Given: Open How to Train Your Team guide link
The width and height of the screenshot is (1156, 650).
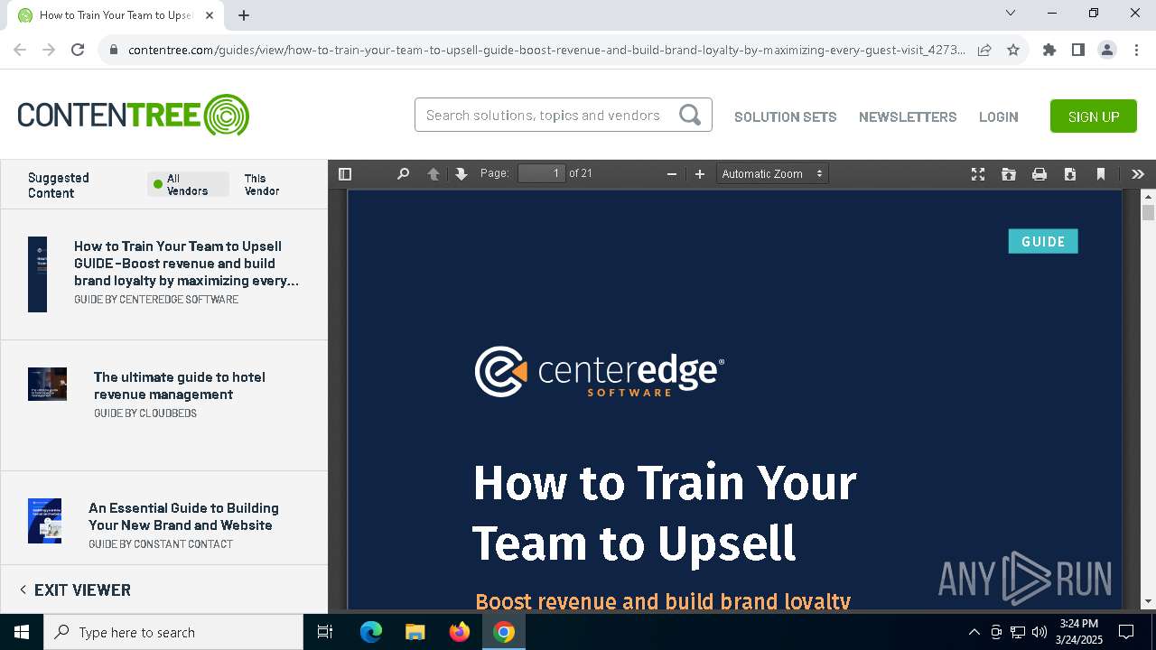Looking at the screenshot, I should pos(186,263).
